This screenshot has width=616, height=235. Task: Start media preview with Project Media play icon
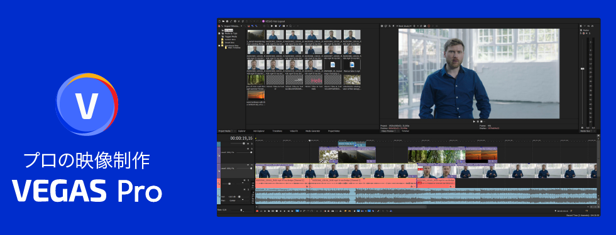pyautogui.click(x=272, y=26)
